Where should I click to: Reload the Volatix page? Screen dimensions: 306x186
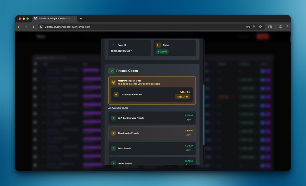pyautogui.click(x=33, y=27)
